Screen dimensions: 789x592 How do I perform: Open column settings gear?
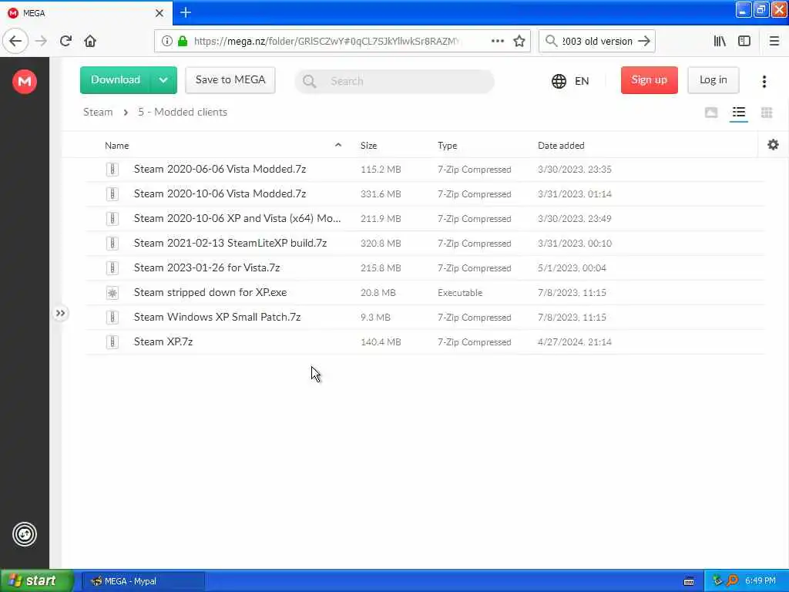(773, 145)
